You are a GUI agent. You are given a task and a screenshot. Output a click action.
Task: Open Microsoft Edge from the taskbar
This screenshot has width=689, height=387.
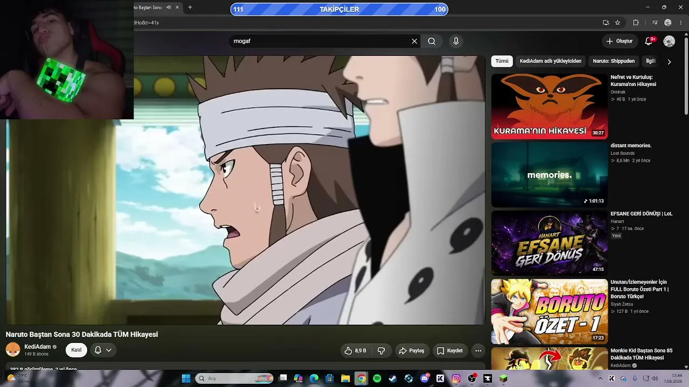pos(314,378)
